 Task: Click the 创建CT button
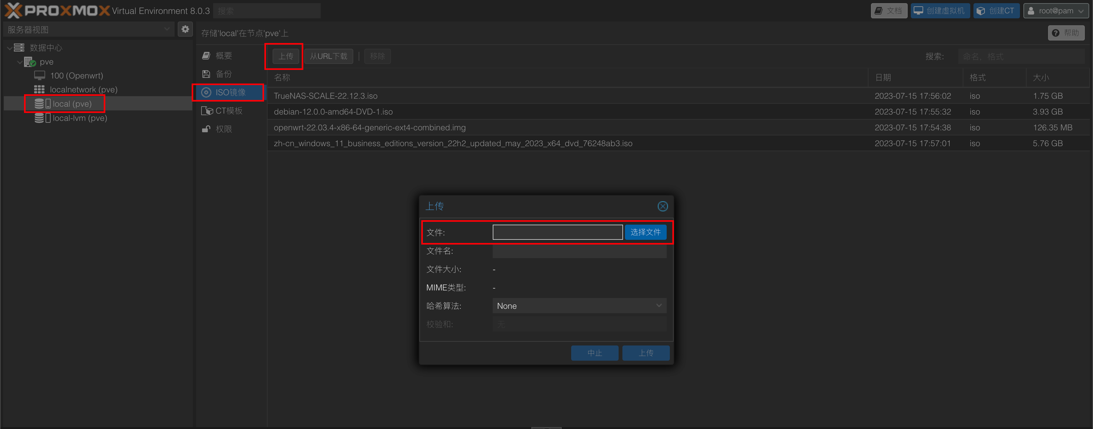click(996, 11)
